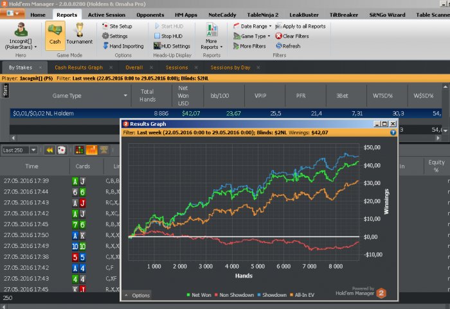This screenshot has width=450, height=309.
Task: Toggle the Non Showdown legend series
Action: [234, 295]
